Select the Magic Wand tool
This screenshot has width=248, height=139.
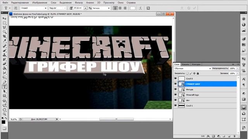click(x=4, y=32)
